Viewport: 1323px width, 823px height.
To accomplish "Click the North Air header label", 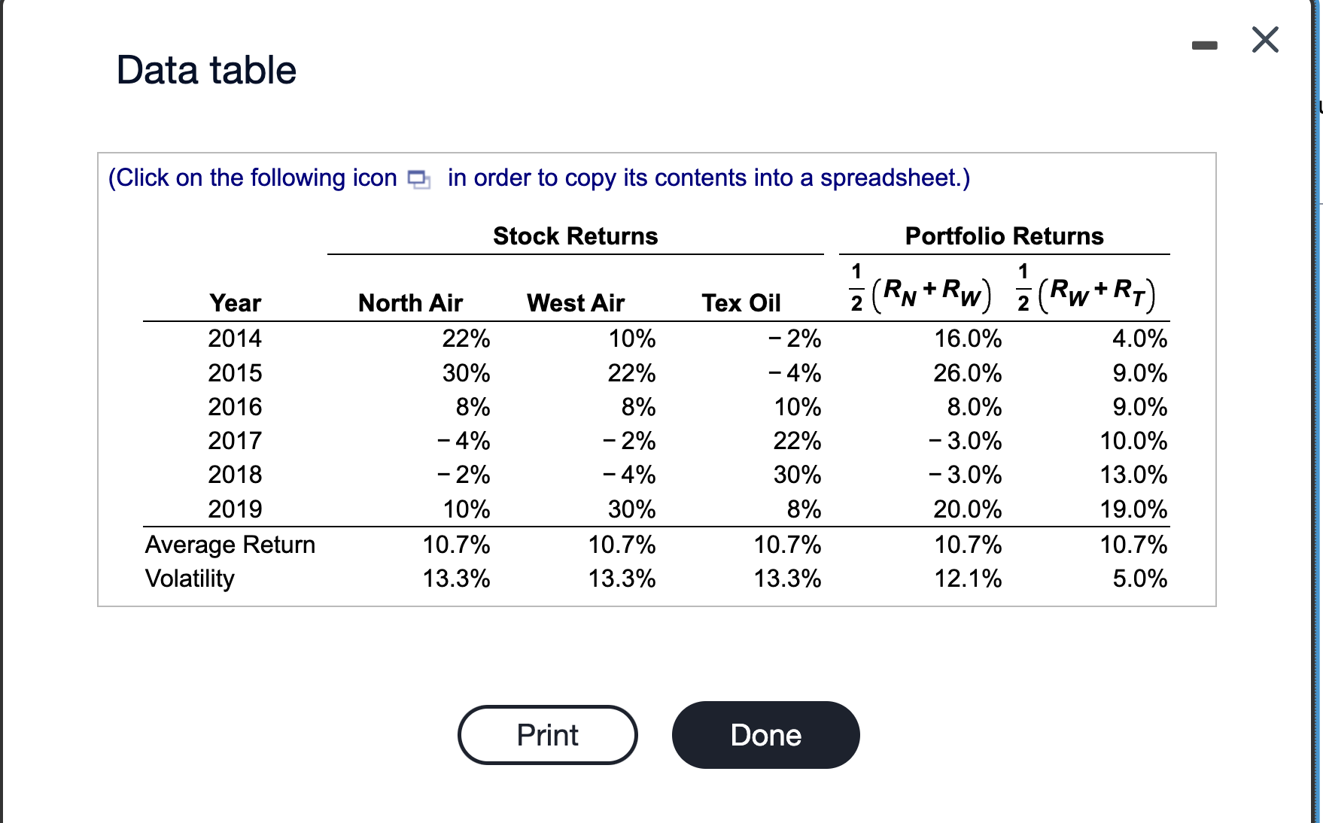I will (x=410, y=302).
